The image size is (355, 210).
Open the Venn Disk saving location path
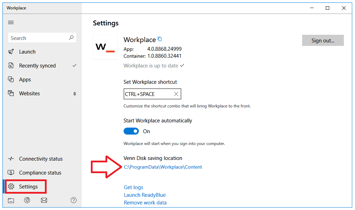163,167
